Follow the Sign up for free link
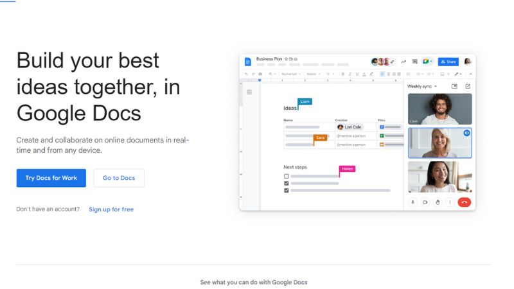 click(111, 209)
